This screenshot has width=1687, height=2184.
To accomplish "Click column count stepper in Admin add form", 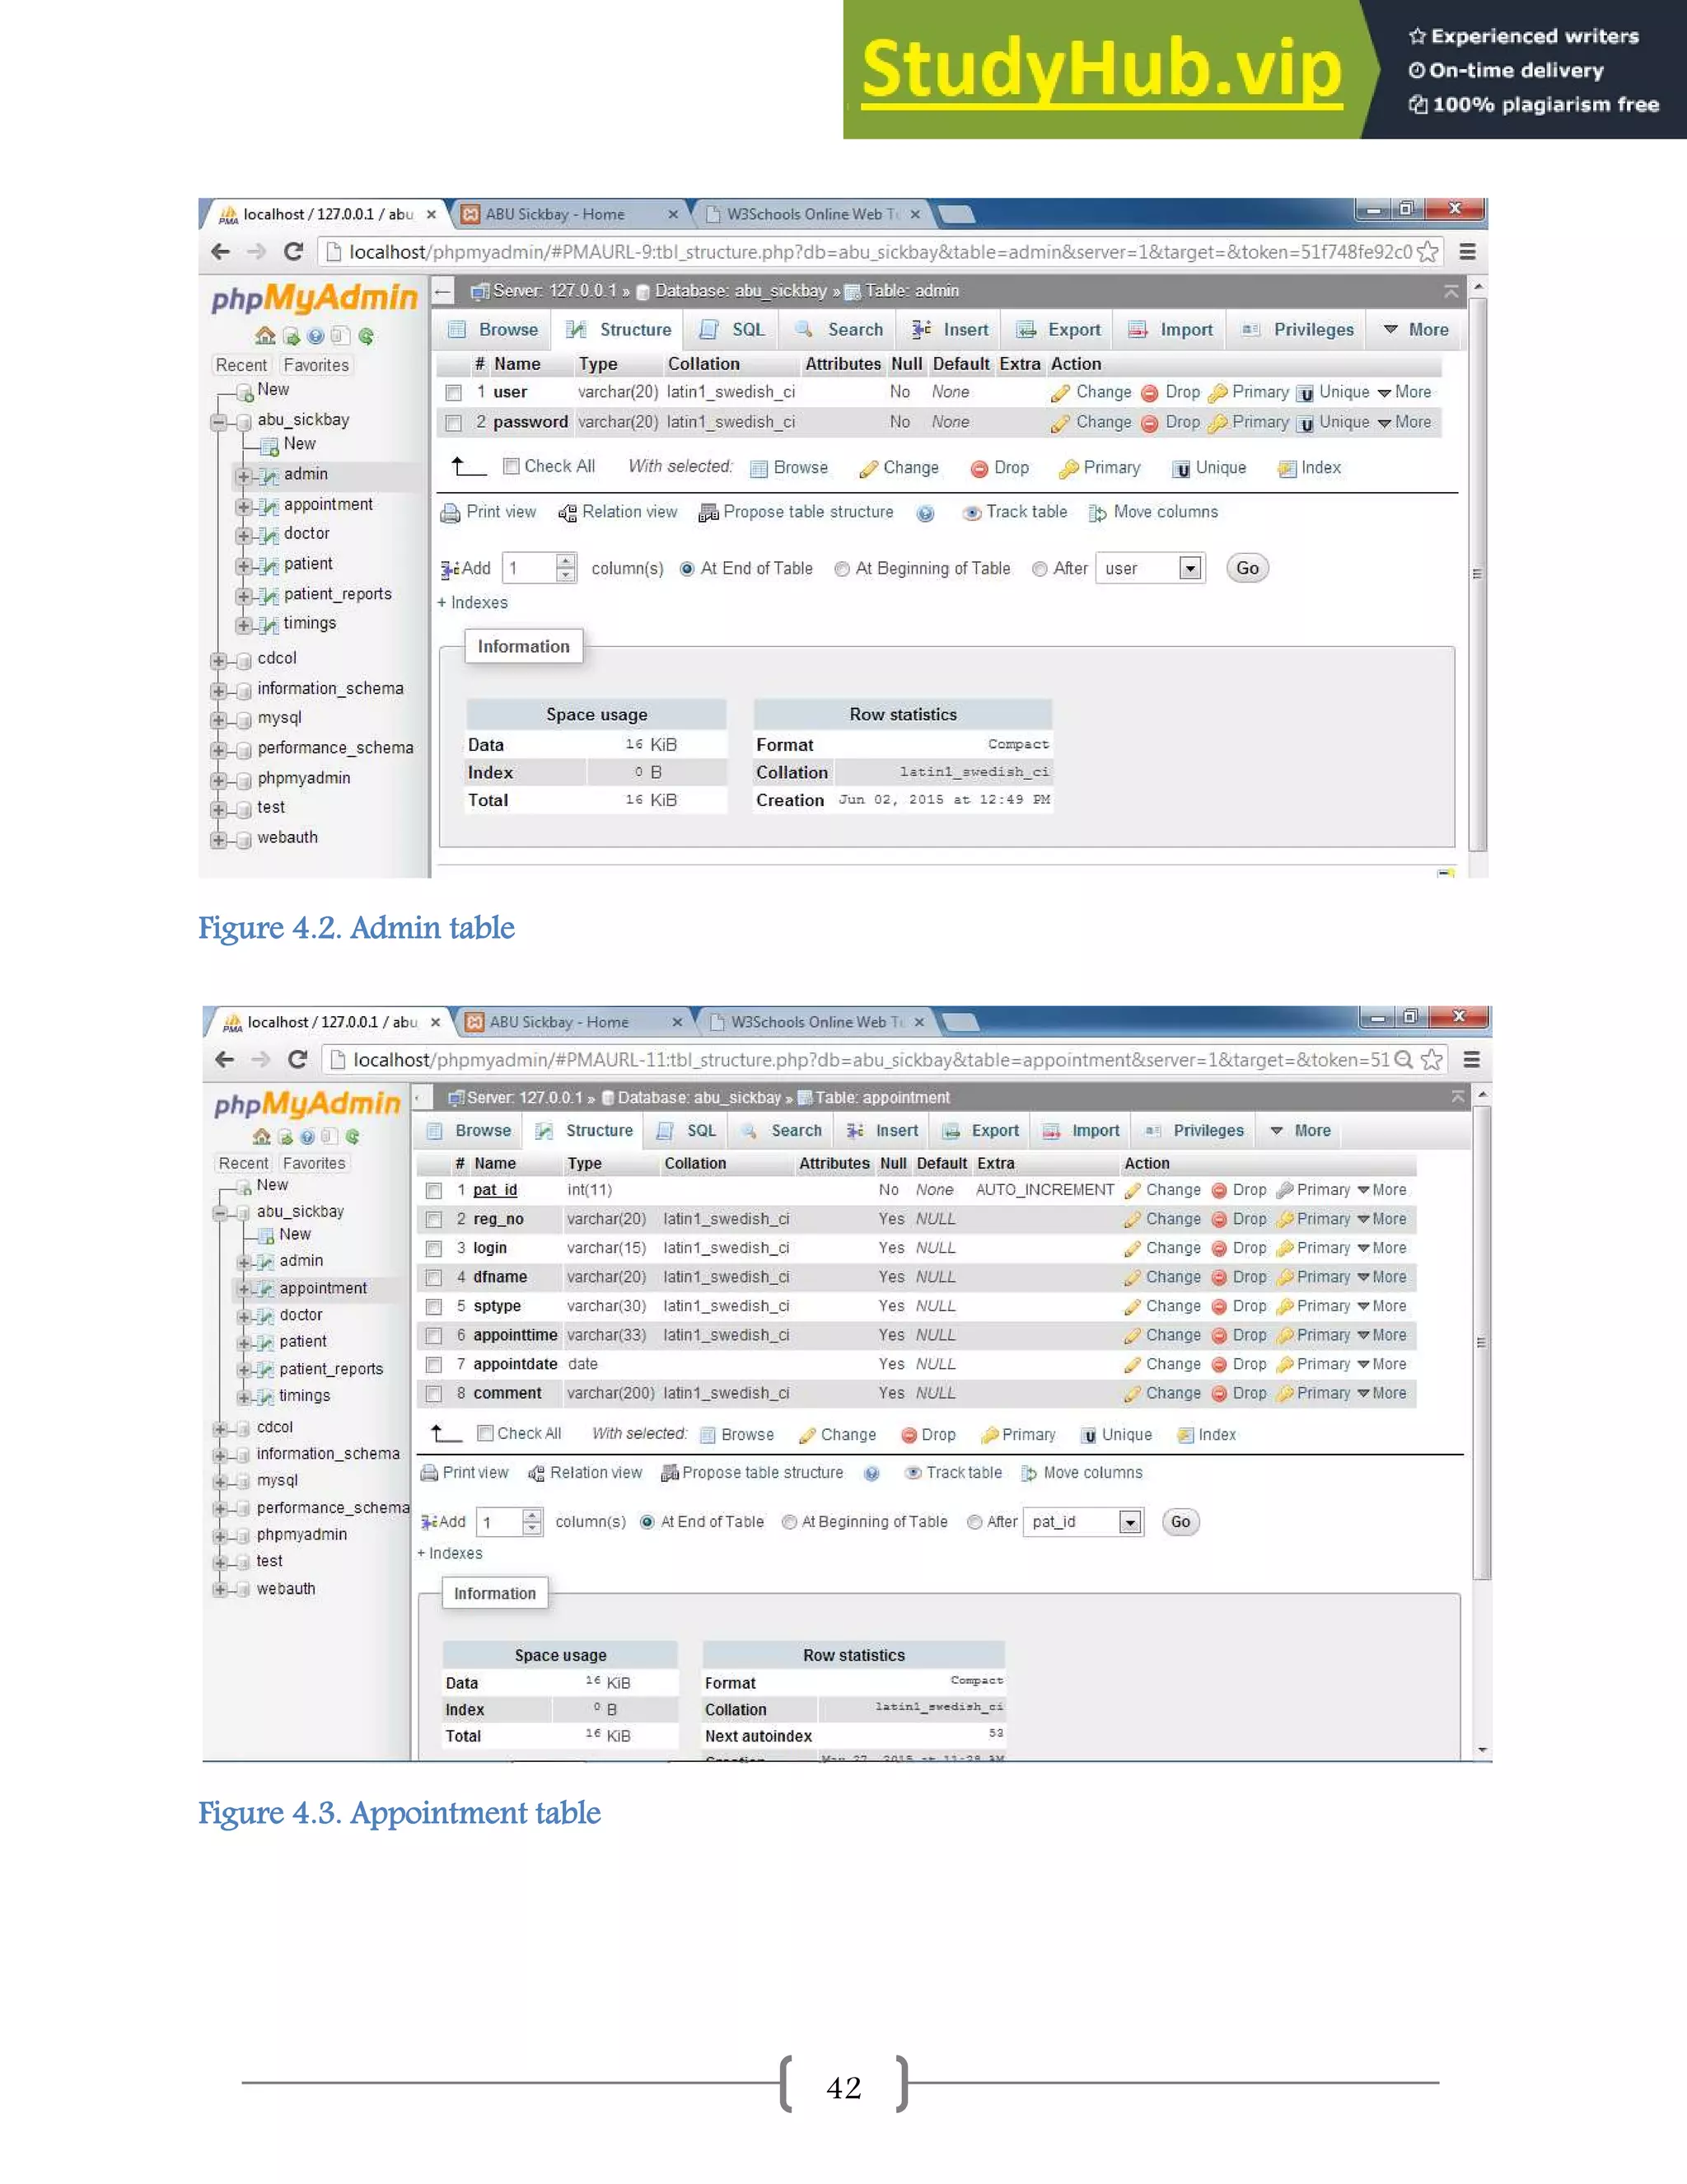I will 567,569.
